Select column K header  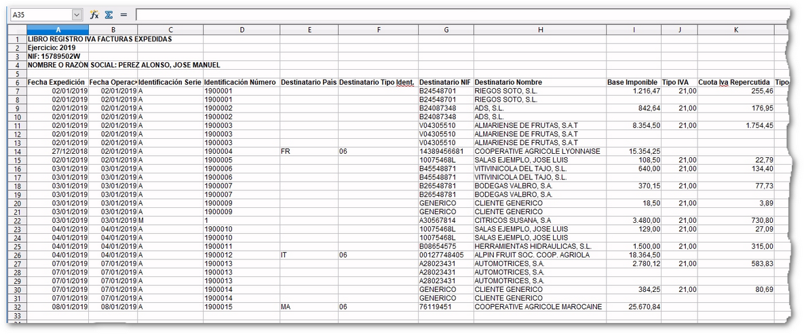point(735,30)
